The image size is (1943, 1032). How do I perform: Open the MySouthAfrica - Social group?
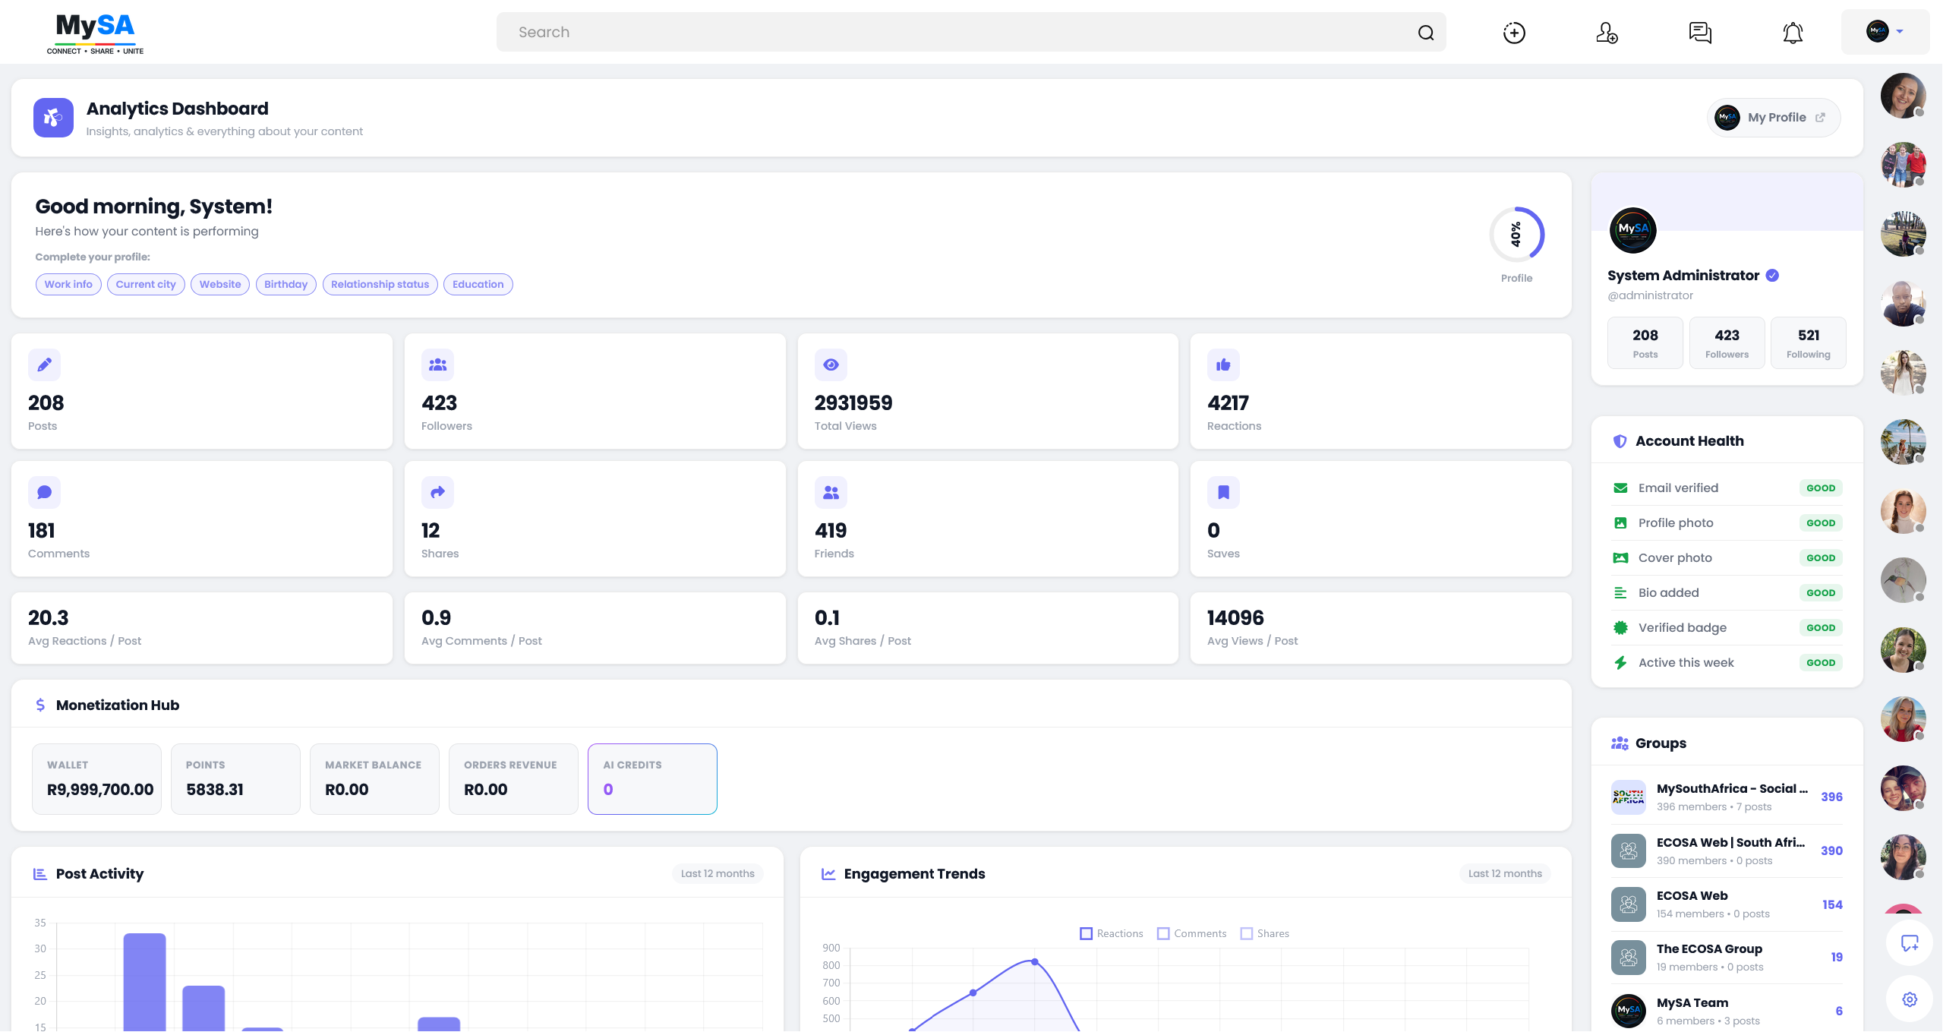point(1727,797)
